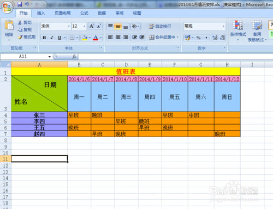Decrease font size with small A
The height and width of the screenshot is (209, 273).
click(x=99, y=26)
